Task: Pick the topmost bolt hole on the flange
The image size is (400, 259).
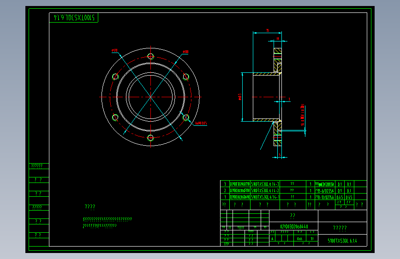Action: tap(150, 56)
